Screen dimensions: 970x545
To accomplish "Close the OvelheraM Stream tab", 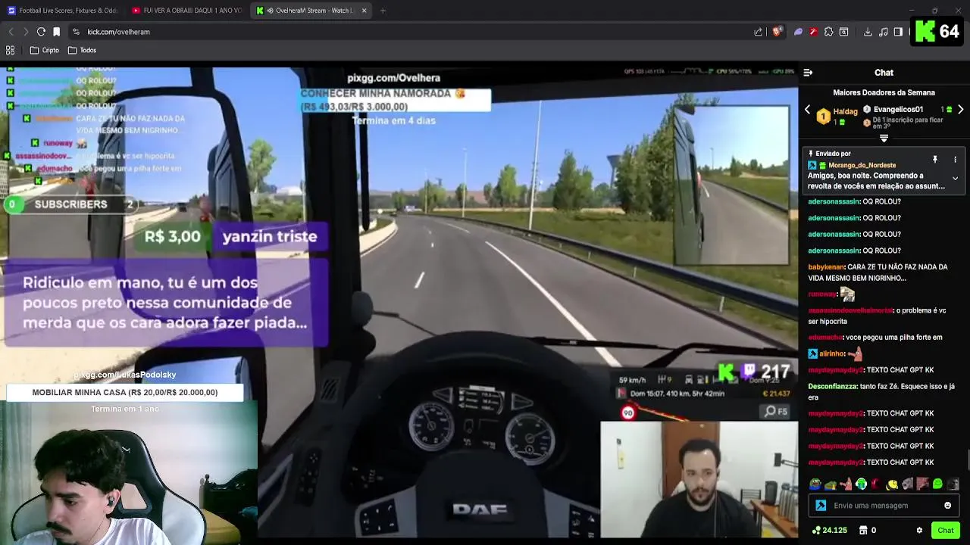I will [x=365, y=11].
